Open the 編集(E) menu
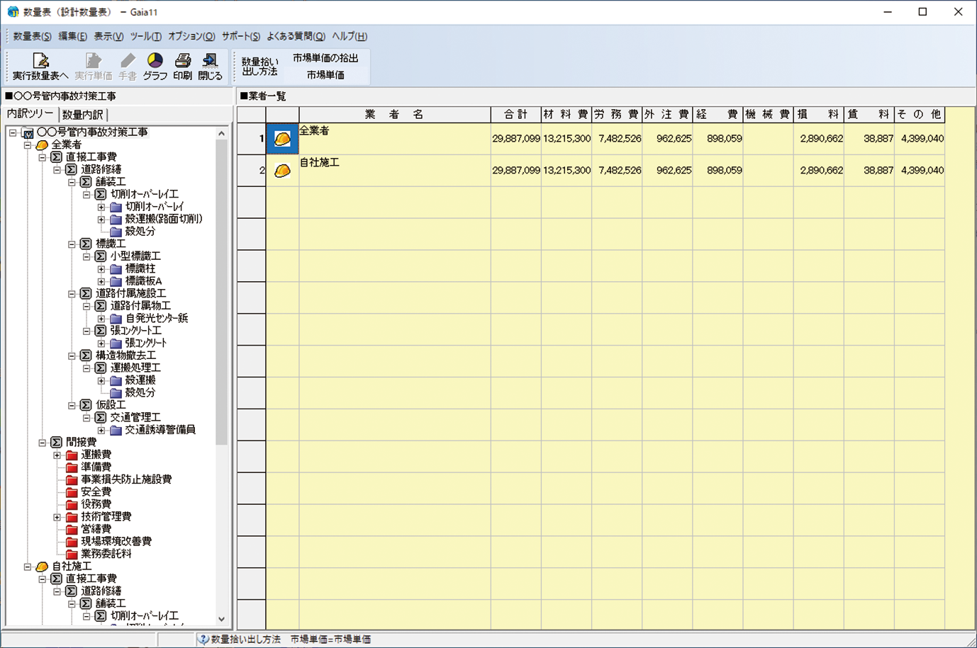977x648 pixels. coord(72,36)
